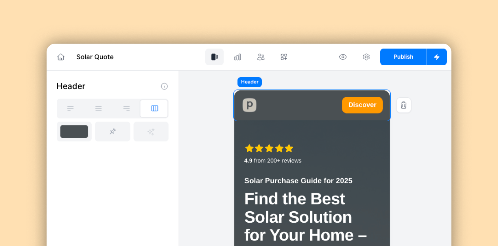Click the Publish button
Image resolution: width=498 pixels, height=246 pixels.
click(x=403, y=57)
